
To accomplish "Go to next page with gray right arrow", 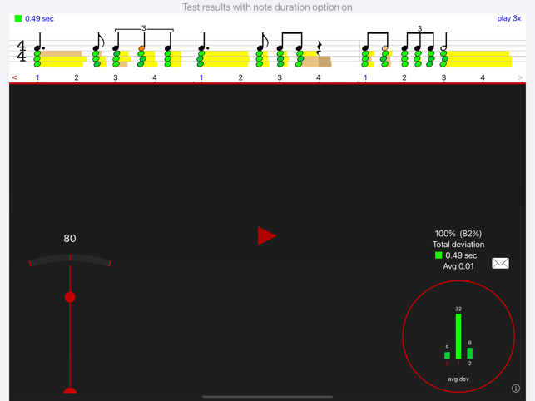I will click(520, 78).
